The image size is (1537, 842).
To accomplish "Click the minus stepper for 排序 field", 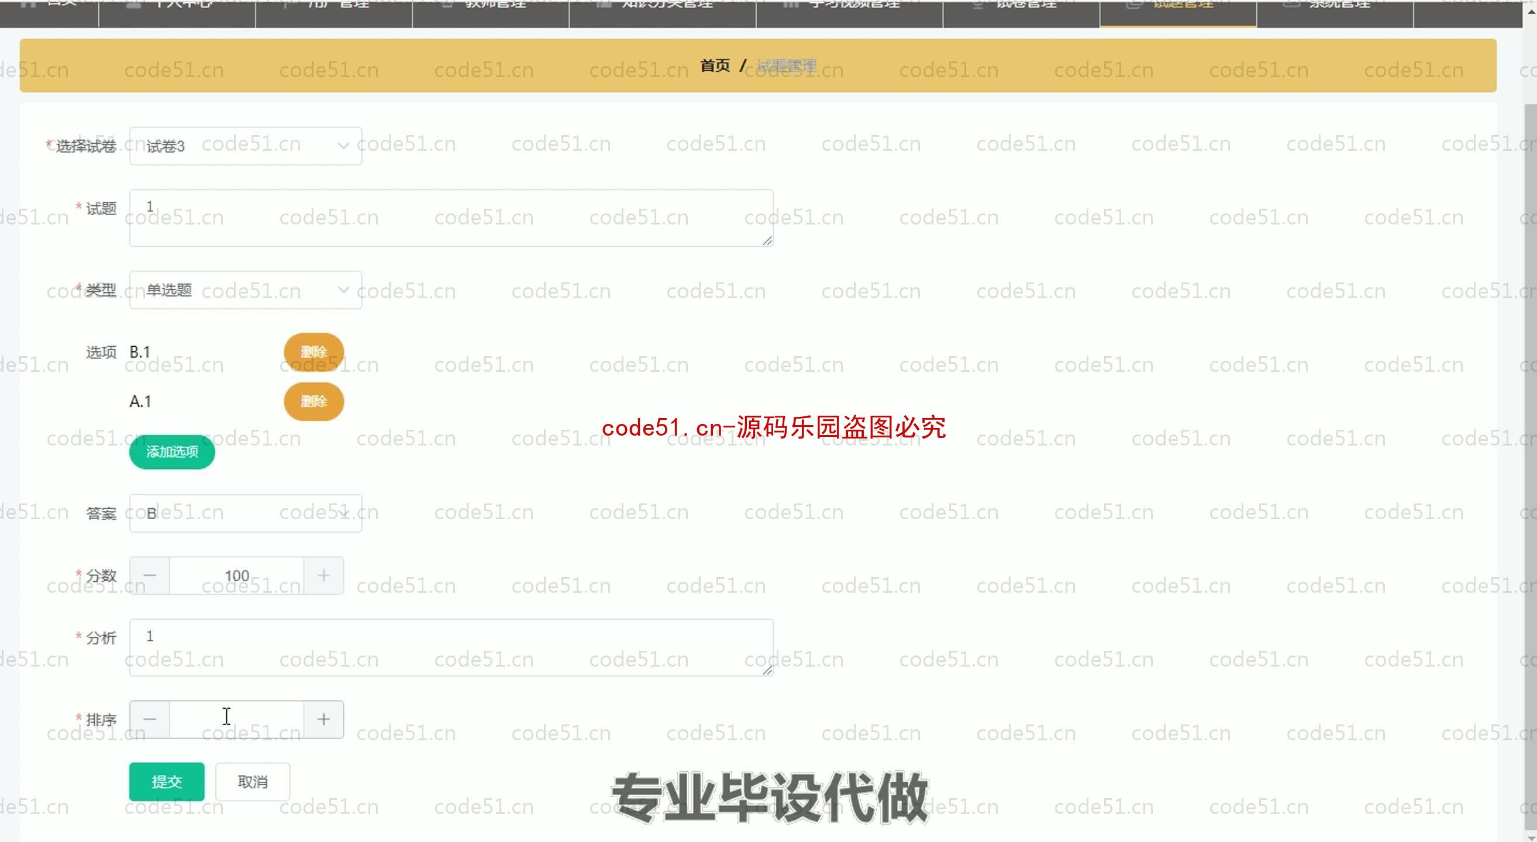I will pos(149,719).
